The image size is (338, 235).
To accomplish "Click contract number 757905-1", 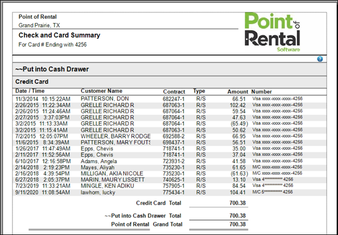I will tap(173, 186).
